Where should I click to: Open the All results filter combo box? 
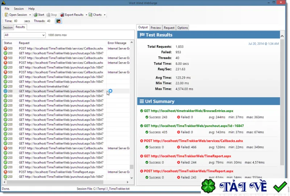click(x=25, y=35)
